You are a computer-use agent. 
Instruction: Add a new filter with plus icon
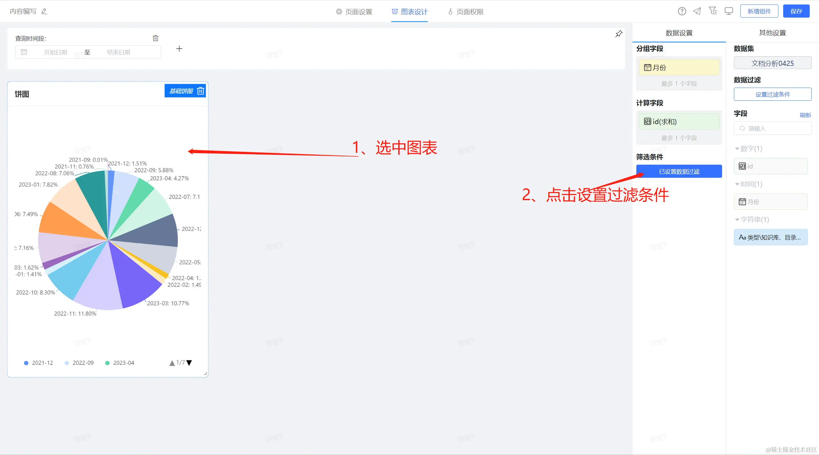[179, 49]
